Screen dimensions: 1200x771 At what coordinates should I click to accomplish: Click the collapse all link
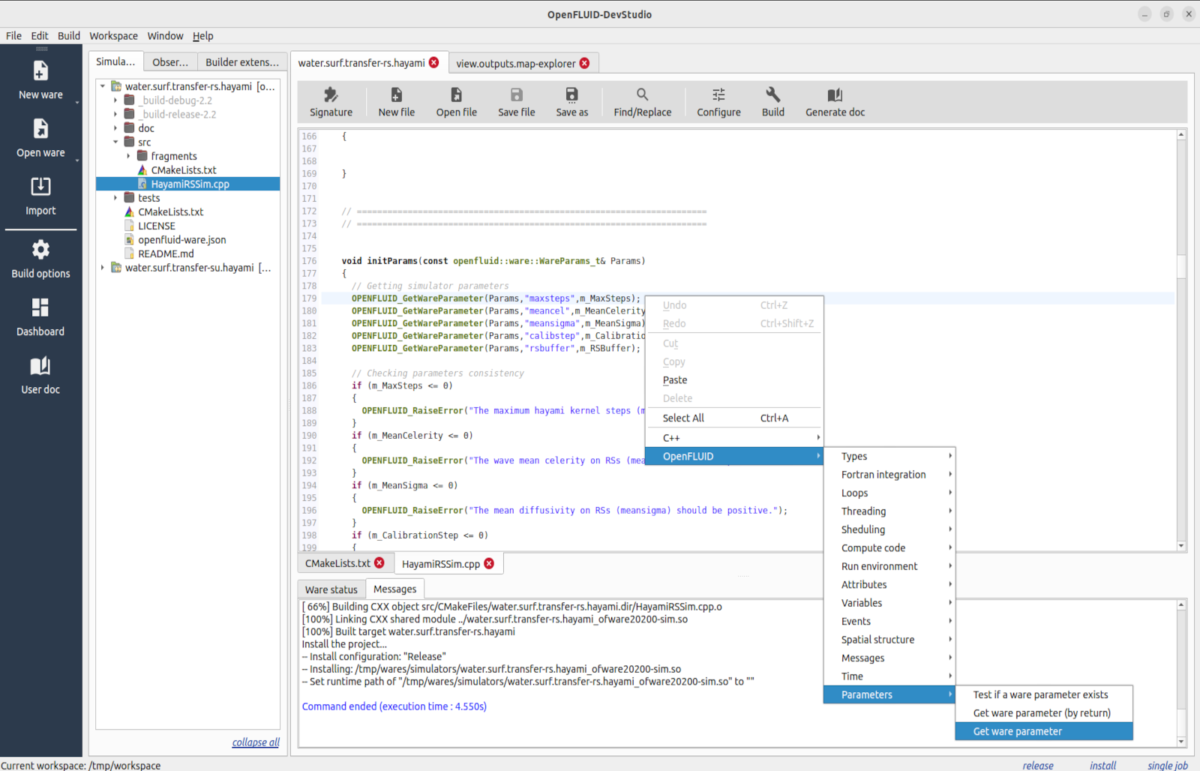tap(256, 742)
